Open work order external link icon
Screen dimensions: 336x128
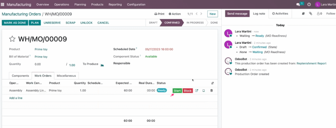[197, 91]
